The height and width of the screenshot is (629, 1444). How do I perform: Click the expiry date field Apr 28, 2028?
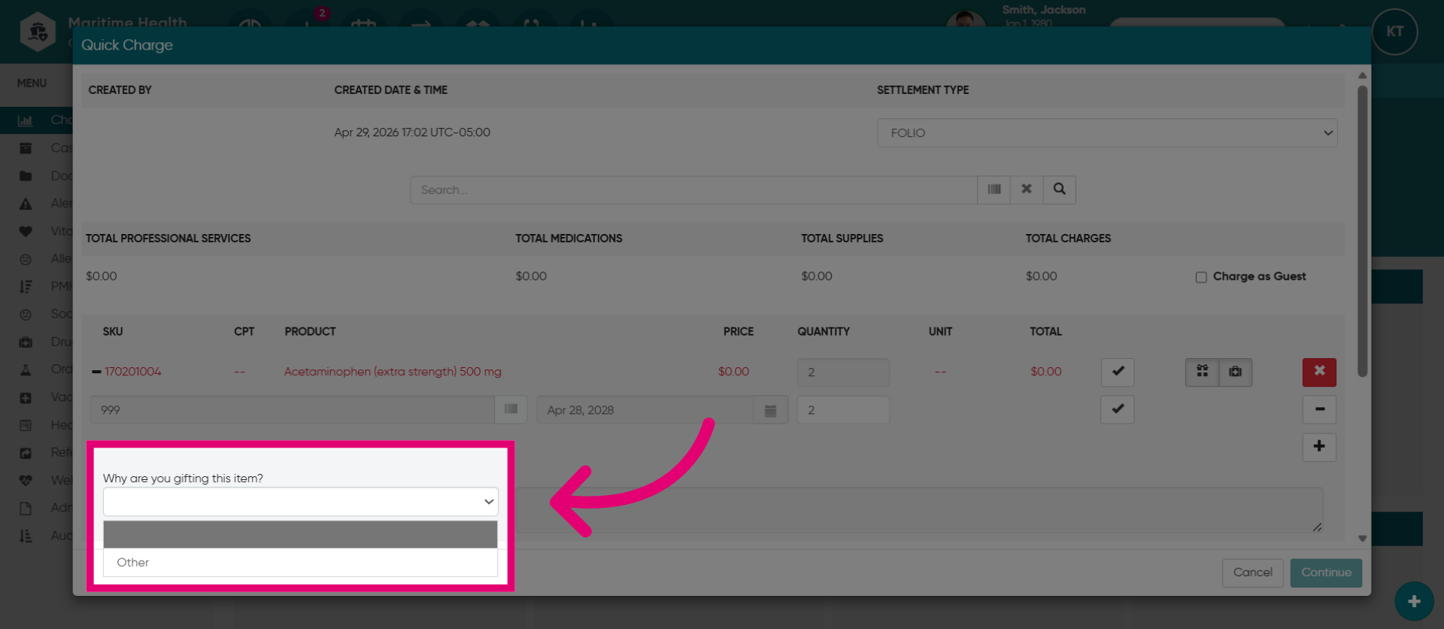[x=645, y=410]
